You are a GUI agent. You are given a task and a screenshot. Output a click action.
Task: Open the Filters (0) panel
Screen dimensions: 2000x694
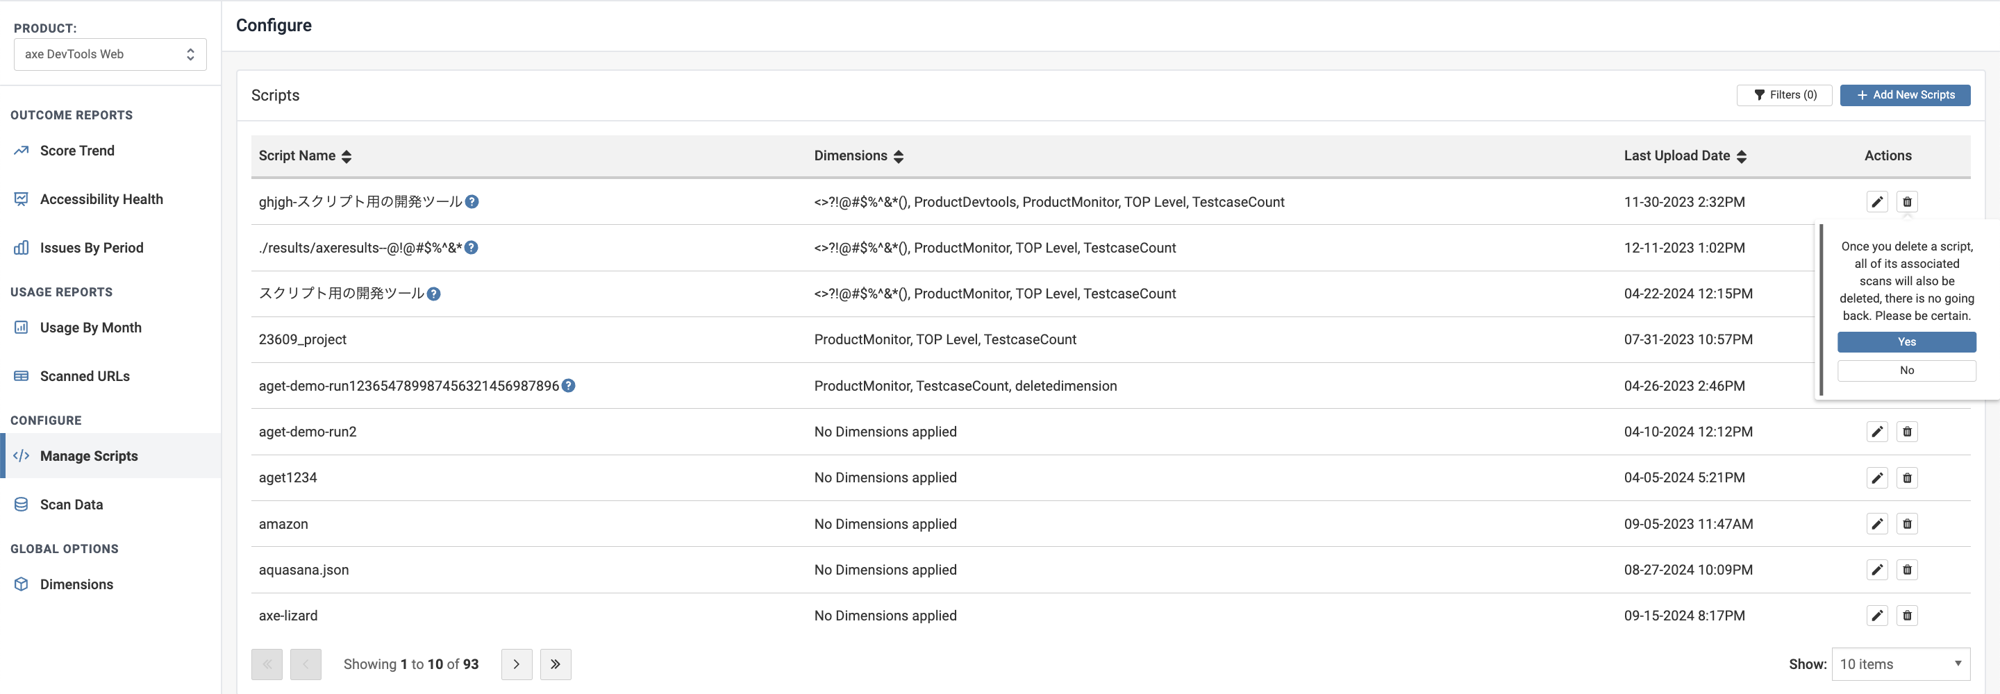click(x=1783, y=94)
